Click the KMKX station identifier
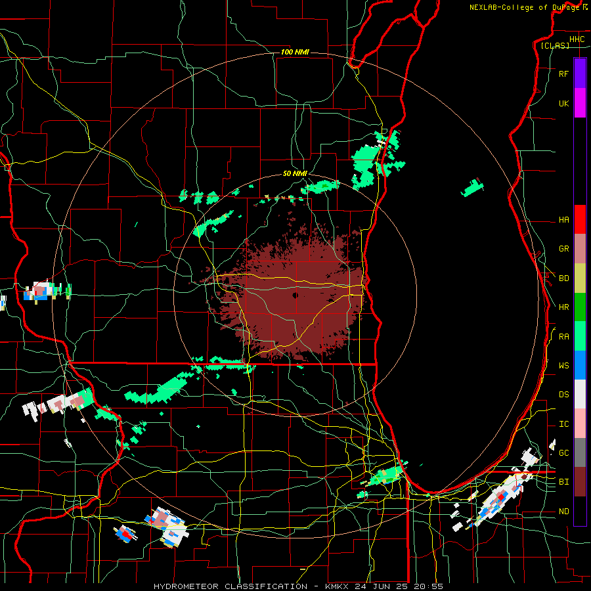591x591 pixels. 336,586
